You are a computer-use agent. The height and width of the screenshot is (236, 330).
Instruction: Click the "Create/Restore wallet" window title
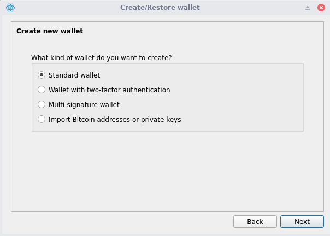pyautogui.click(x=160, y=8)
